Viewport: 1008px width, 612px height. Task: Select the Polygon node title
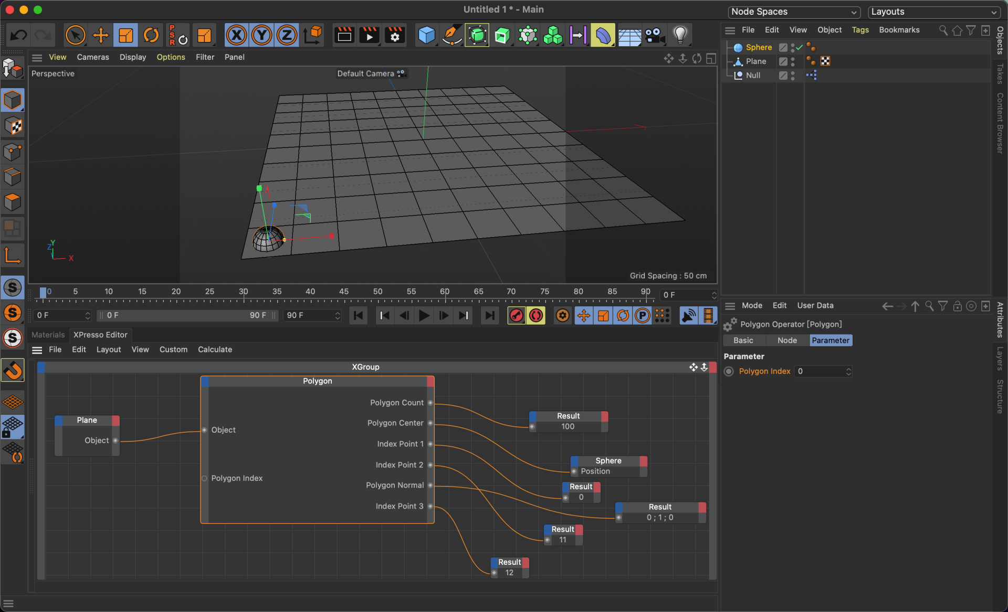coord(317,381)
